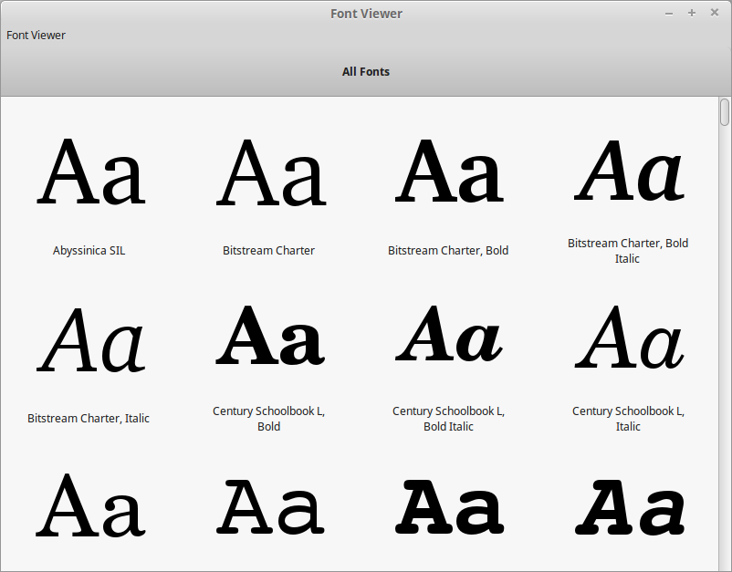Click the All Fonts header title
The width and height of the screenshot is (732, 572).
366,72
